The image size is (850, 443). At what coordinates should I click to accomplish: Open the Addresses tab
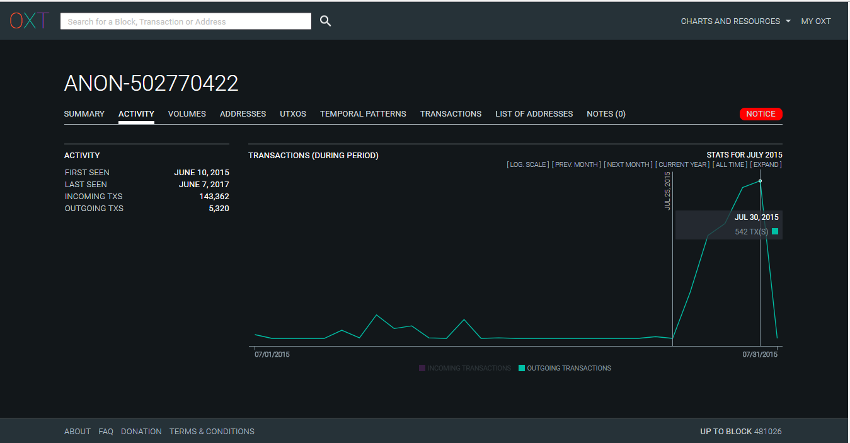click(243, 114)
